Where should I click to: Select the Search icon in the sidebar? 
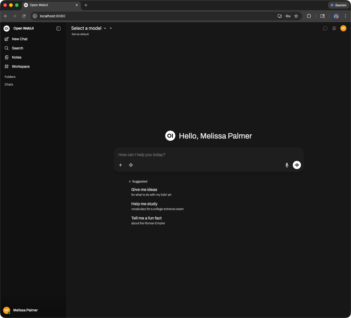pos(7,48)
